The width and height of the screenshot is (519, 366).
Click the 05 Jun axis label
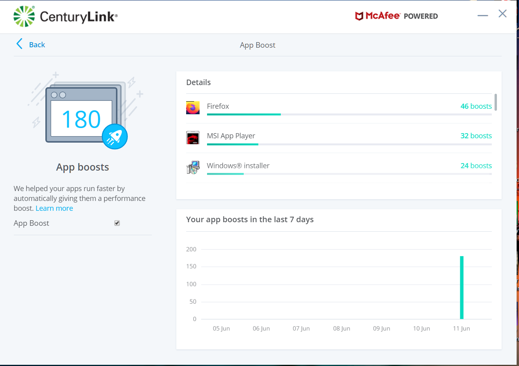[221, 329]
